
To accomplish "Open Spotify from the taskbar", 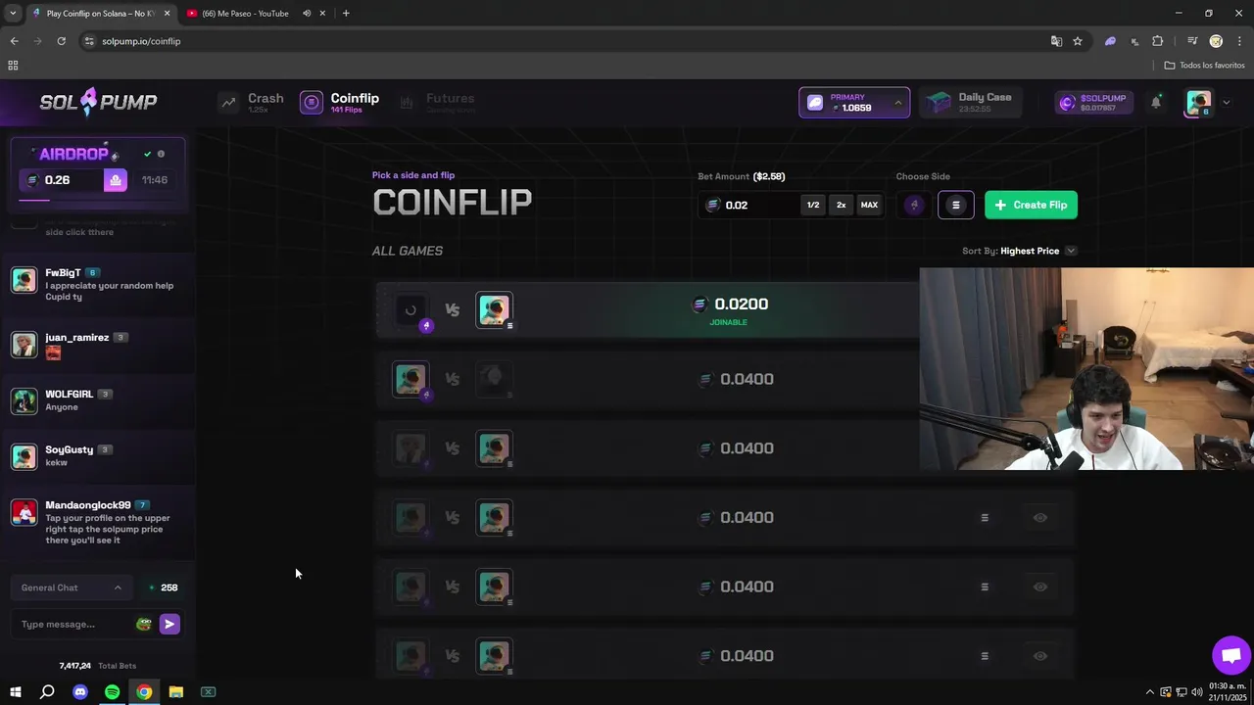I will pyautogui.click(x=112, y=692).
